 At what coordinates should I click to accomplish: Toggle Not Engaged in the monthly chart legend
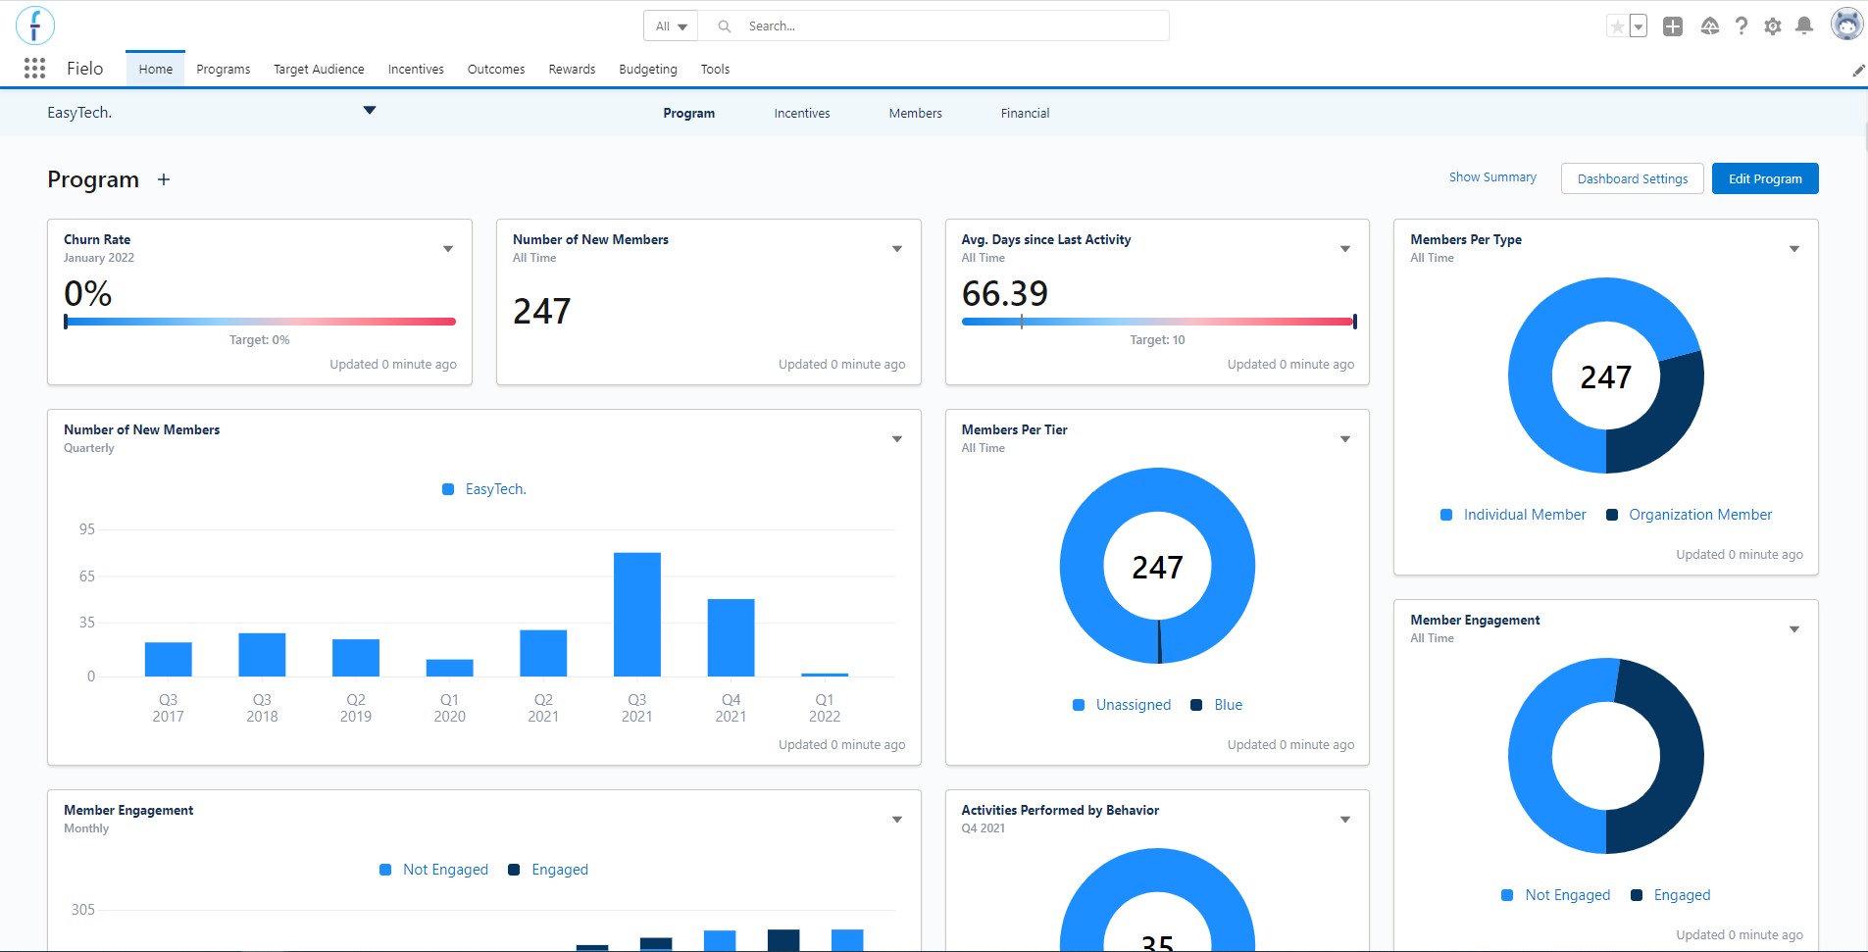coord(434,870)
